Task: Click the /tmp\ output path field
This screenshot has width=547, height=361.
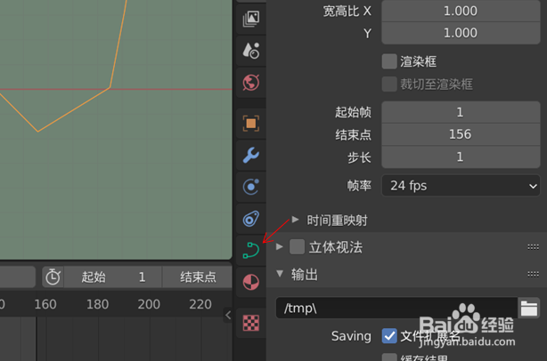Action: coord(396,308)
